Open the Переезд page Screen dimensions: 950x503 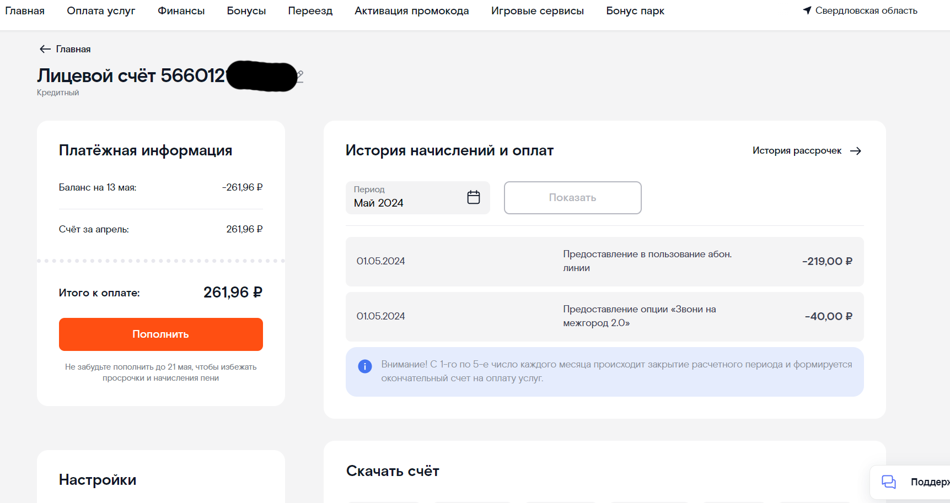310,10
